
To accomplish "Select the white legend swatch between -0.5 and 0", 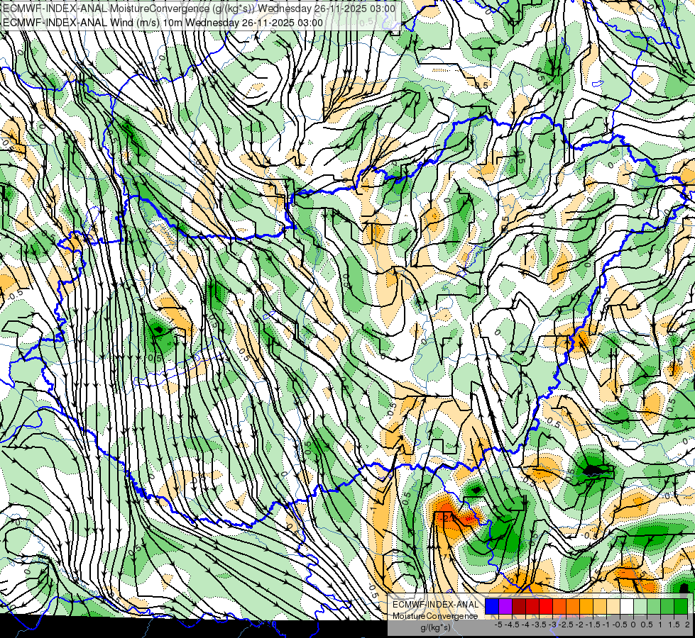I will [627, 606].
